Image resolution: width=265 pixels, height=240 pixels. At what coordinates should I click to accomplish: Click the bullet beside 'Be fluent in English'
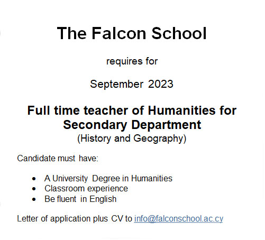point(34,199)
